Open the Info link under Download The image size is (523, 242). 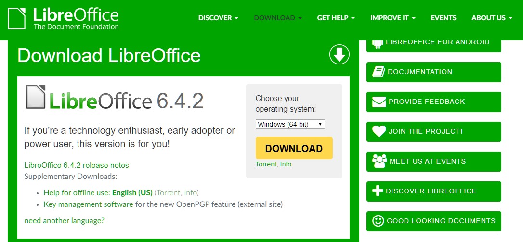(286, 164)
